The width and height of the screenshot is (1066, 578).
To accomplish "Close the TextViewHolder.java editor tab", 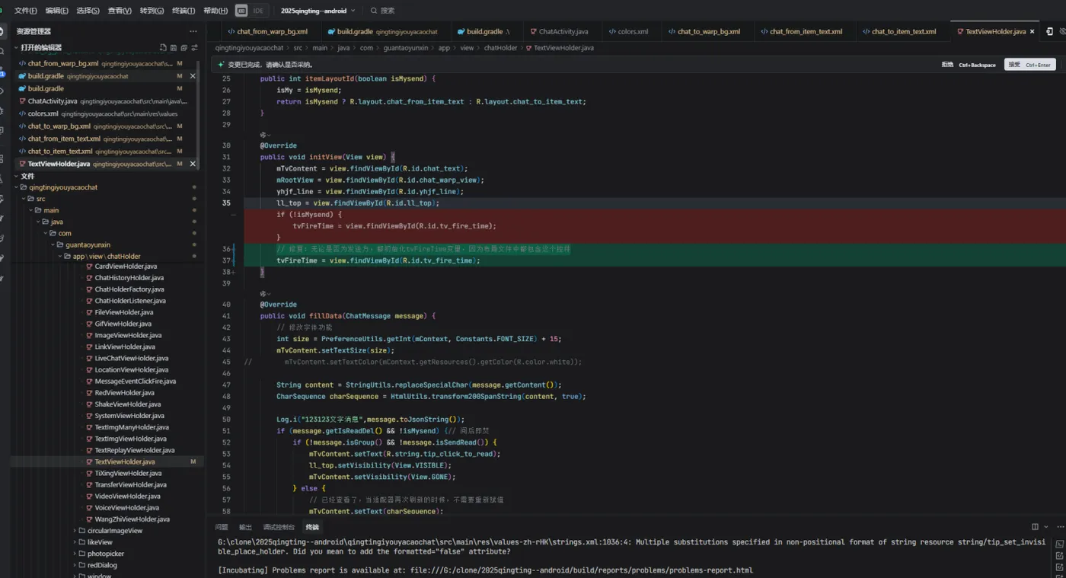I will pyautogui.click(x=1032, y=32).
